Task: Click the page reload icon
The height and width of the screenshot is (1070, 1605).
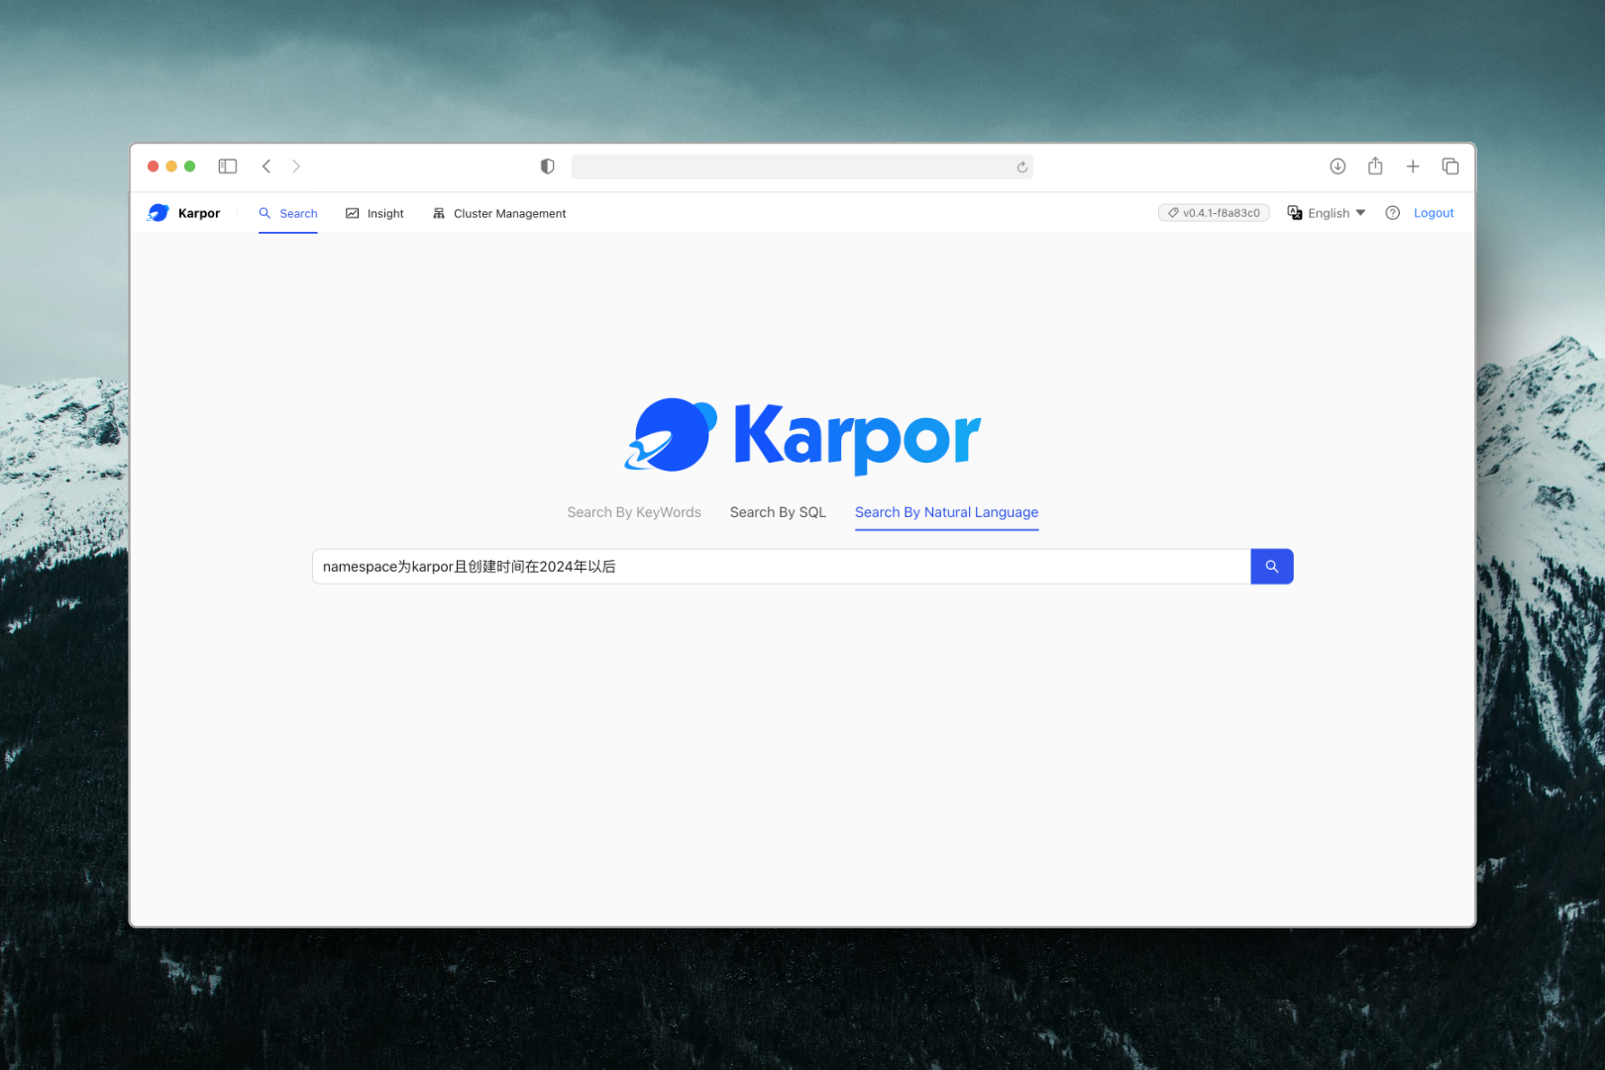Action: [x=1021, y=167]
